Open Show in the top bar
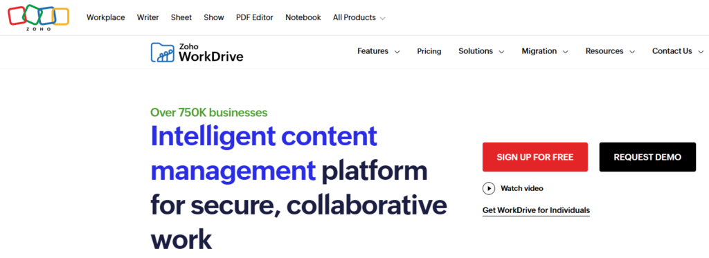 tap(214, 17)
